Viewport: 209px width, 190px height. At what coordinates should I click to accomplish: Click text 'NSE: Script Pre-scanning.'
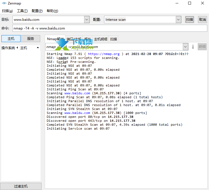[71, 62]
